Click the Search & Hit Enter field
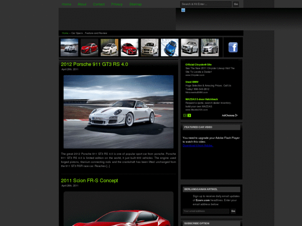302x226 pixels. (x=206, y=4)
